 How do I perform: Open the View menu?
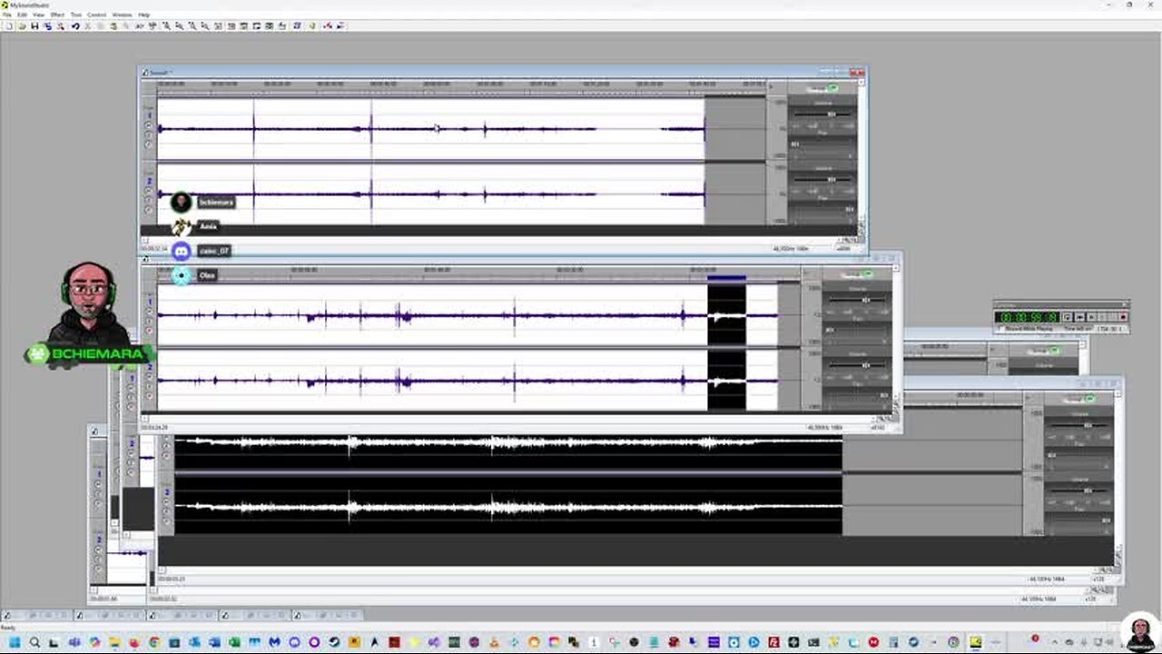pyautogui.click(x=39, y=15)
